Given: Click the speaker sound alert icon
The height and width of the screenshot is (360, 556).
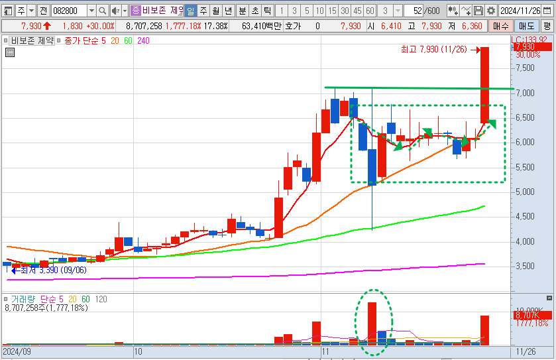Looking at the screenshot, I should (x=115, y=11).
